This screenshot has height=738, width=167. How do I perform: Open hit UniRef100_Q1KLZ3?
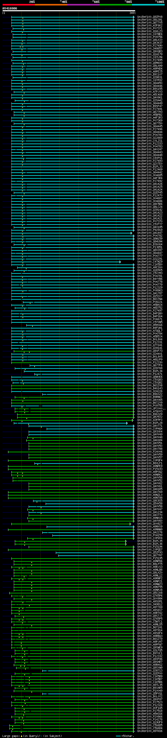[150, 31]
